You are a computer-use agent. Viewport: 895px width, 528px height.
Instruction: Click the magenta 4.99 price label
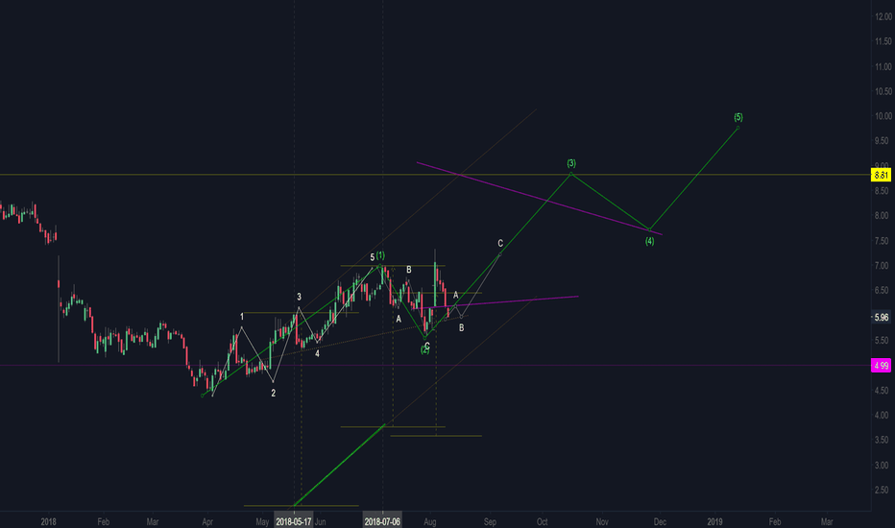[x=881, y=366]
